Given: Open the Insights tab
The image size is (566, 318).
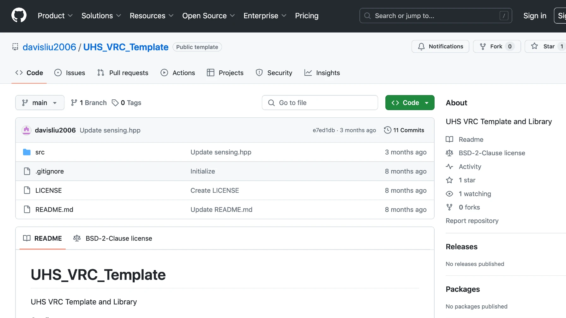Looking at the screenshot, I should click(x=322, y=73).
